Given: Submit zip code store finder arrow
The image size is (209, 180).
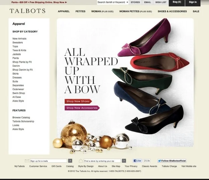Looking at the screenshot, I should tap(124, 161).
